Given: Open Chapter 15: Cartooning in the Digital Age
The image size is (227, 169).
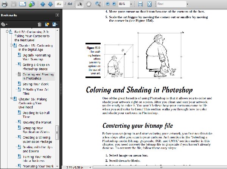Looking at the screenshot, I should click(x=36, y=47).
